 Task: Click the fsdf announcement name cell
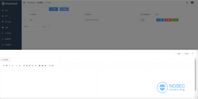tap(56, 20)
